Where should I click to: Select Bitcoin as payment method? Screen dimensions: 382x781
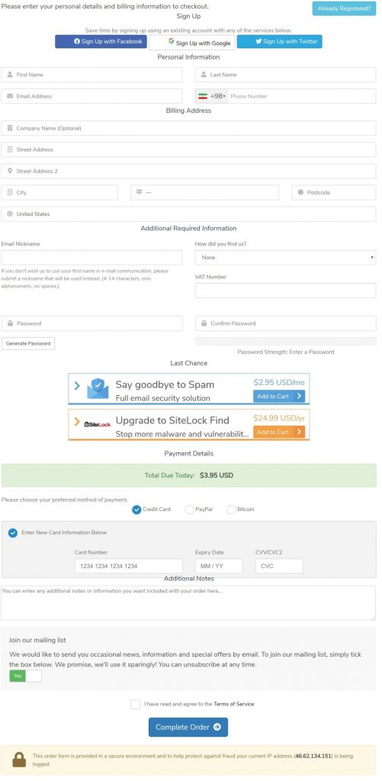coord(231,509)
